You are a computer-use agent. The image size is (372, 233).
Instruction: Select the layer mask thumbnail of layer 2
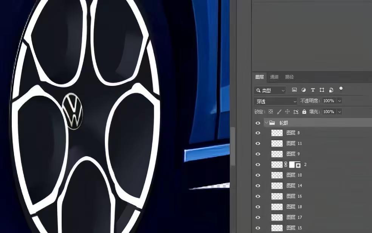coord(295,165)
